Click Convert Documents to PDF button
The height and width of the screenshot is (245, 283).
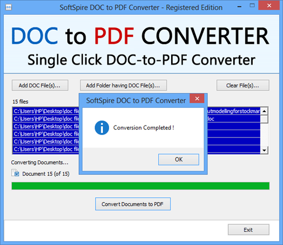click(133, 204)
